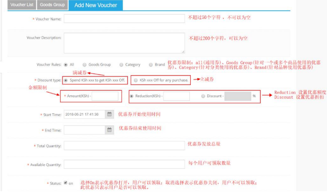Select the Goods Group voucher rule

(85, 65)
